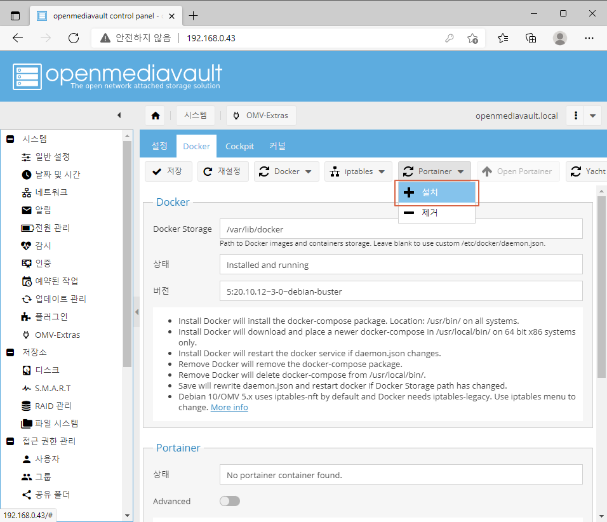
Task: Open browser collections
Action: [x=531, y=38]
